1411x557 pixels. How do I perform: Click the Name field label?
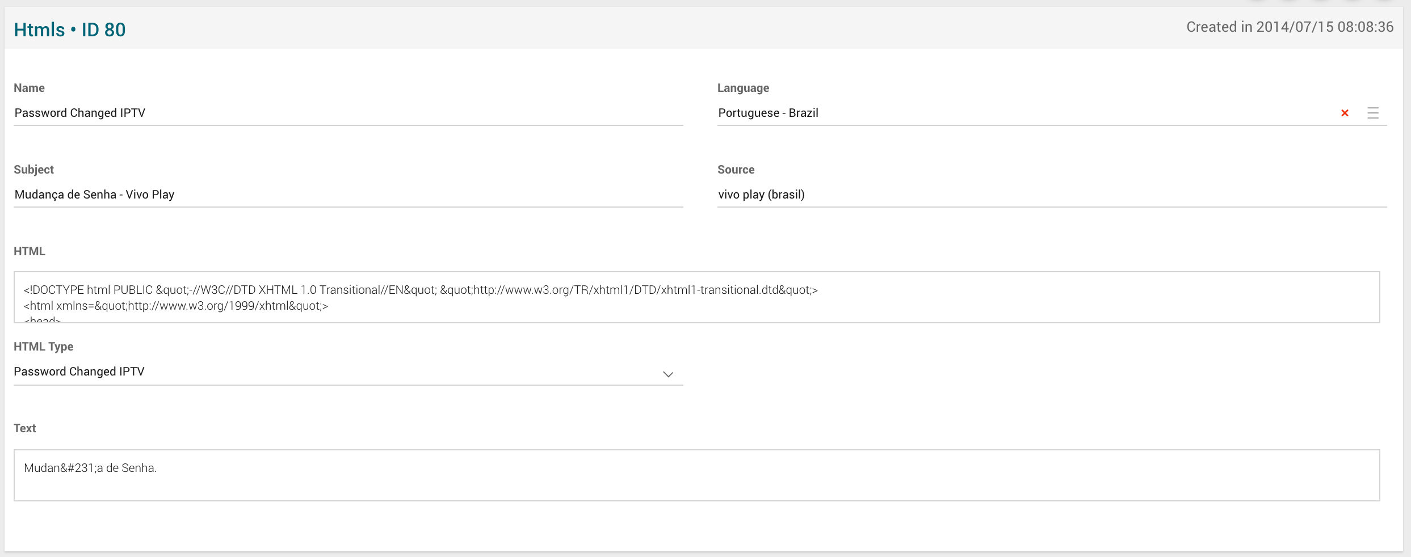(x=29, y=88)
